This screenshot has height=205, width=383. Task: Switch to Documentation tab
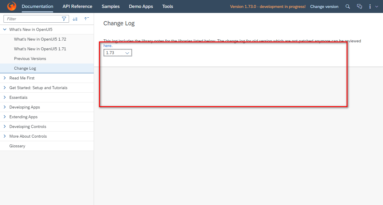[38, 6]
